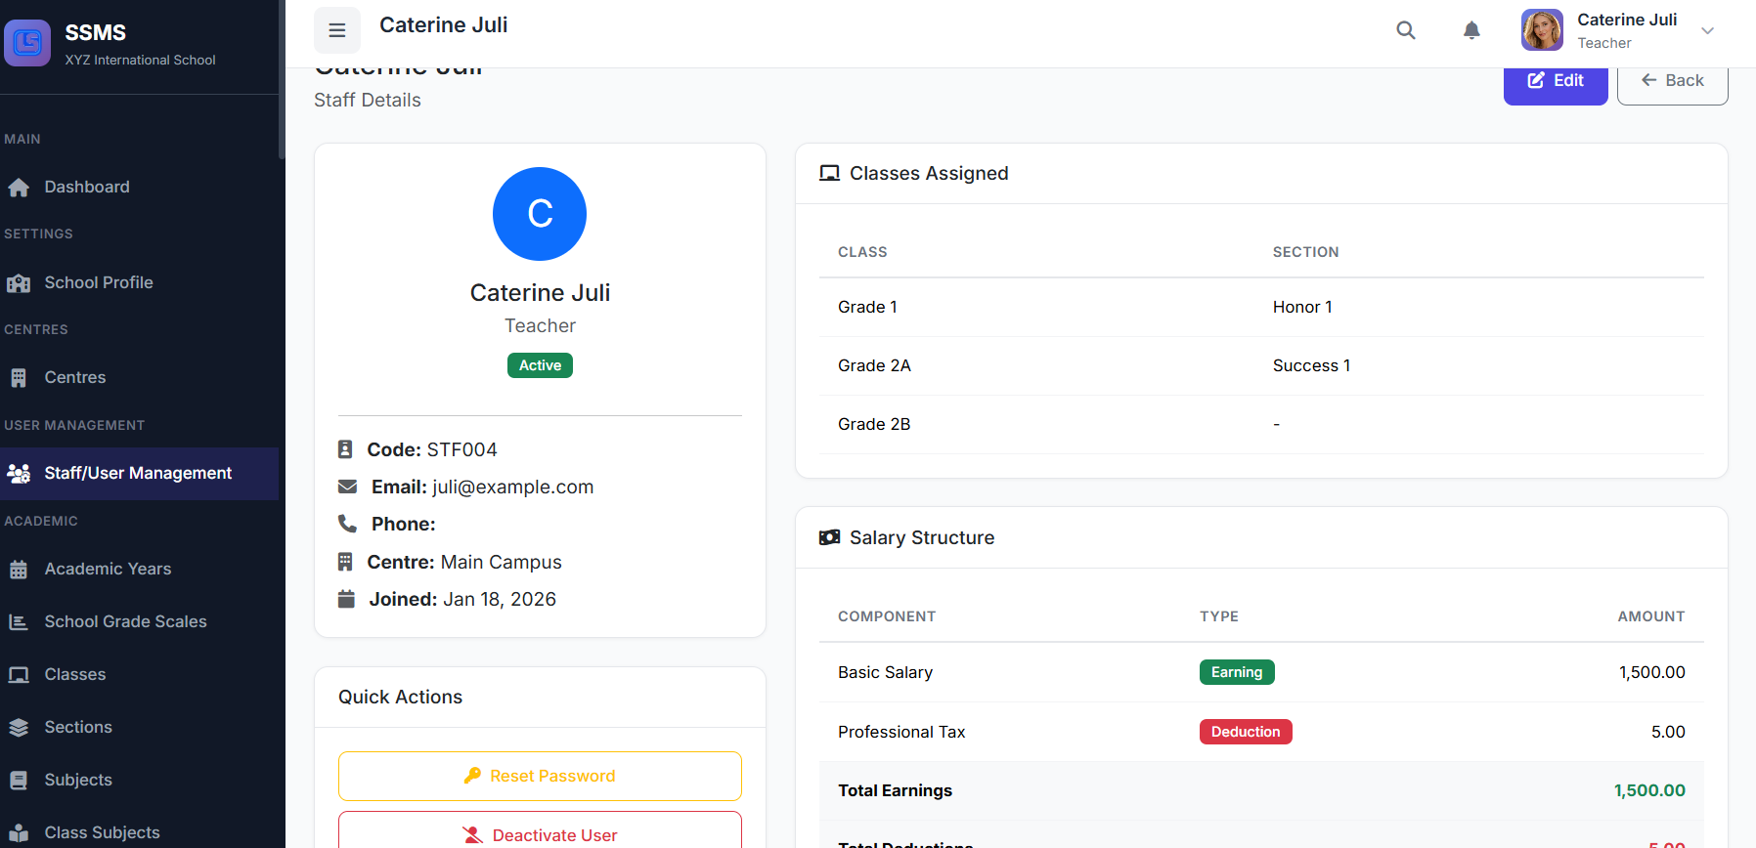1756x848 pixels.
Task: Click the hamburger menu toggle icon
Action: [337, 30]
